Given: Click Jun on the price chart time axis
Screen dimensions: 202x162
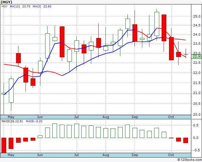Looking at the screenshot, I should pyautogui.click(x=40, y=117).
